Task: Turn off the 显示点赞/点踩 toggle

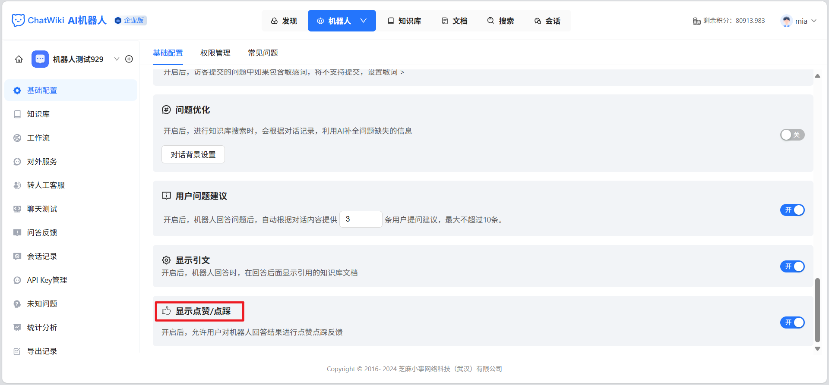Action: click(x=792, y=322)
